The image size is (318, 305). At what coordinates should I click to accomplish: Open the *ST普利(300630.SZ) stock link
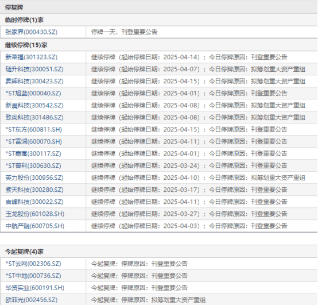tap(33, 165)
